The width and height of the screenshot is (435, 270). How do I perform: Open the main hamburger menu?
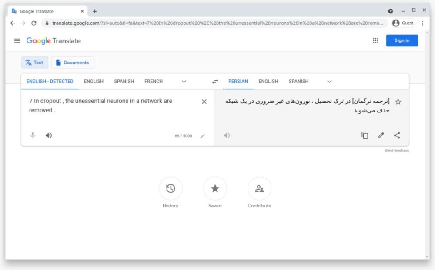(17, 41)
